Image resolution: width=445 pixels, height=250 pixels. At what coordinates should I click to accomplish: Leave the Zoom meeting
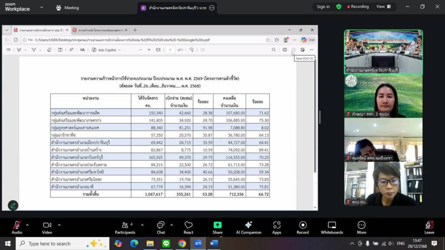tap(429, 227)
